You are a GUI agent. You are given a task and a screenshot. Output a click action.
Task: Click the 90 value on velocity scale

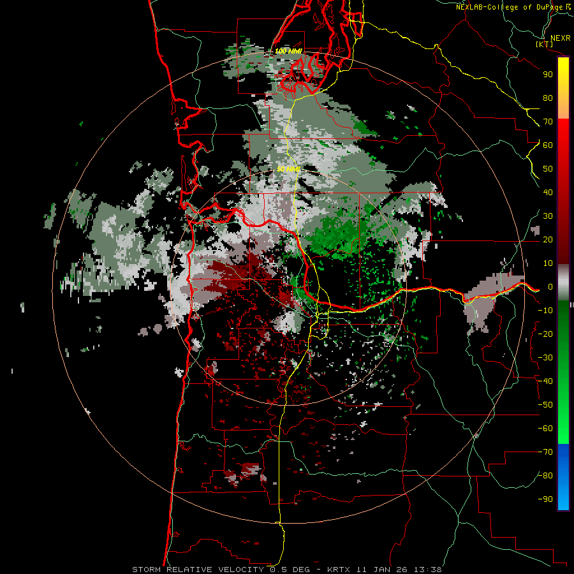[x=548, y=75]
